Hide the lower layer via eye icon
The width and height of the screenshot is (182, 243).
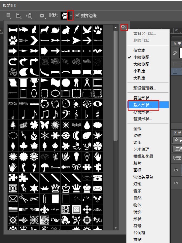pos(176,183)
